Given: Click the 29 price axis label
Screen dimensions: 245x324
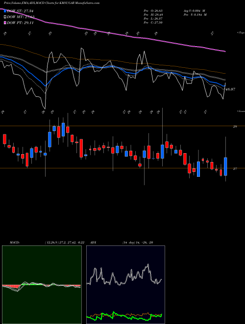Looking at the screenshot, I should 235,127.
